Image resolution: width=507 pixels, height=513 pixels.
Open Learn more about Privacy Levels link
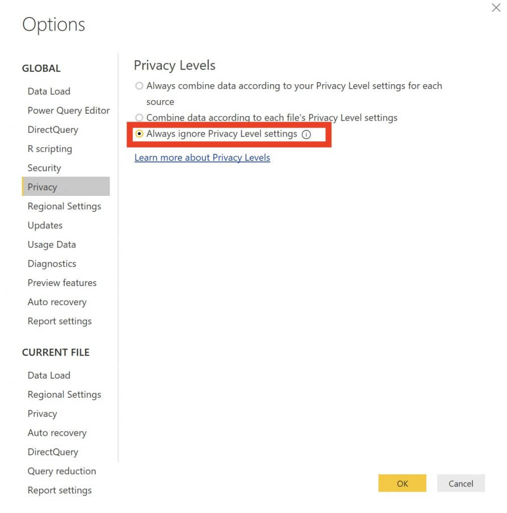tap(202, 158)
